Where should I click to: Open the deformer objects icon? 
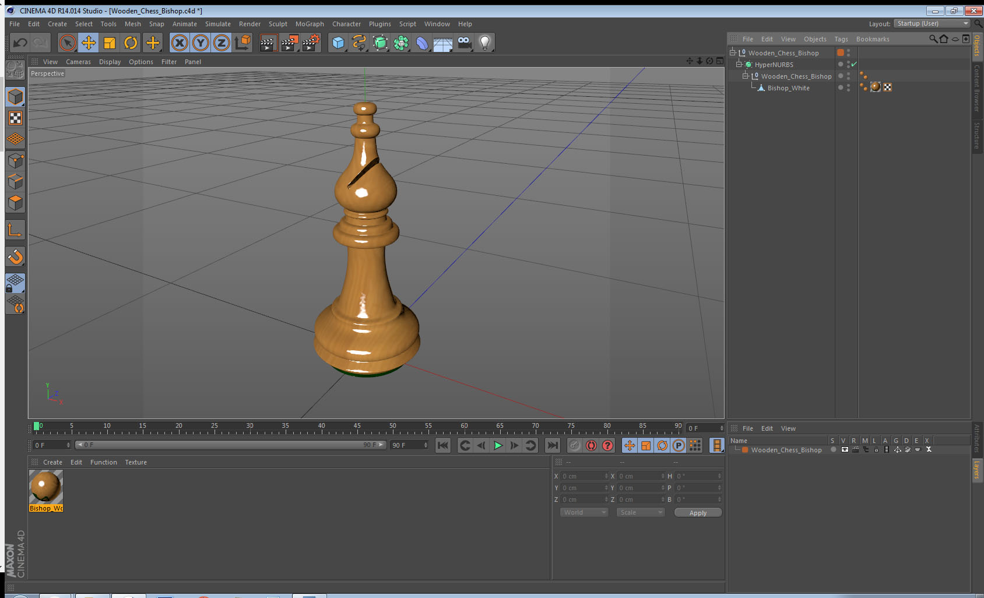click(422, 43)
